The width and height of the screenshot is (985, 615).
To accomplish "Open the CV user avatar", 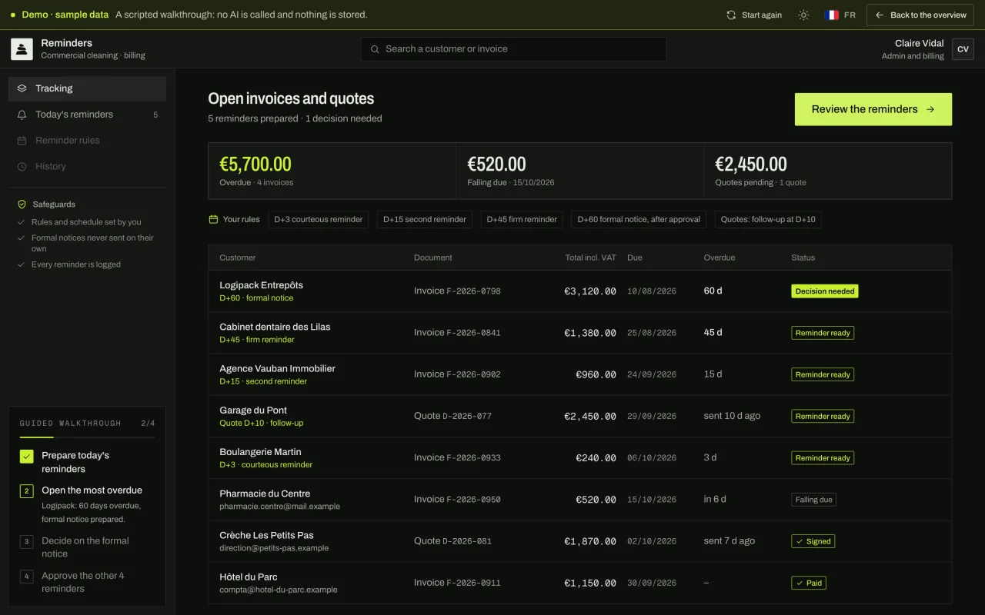I will 963,49.
